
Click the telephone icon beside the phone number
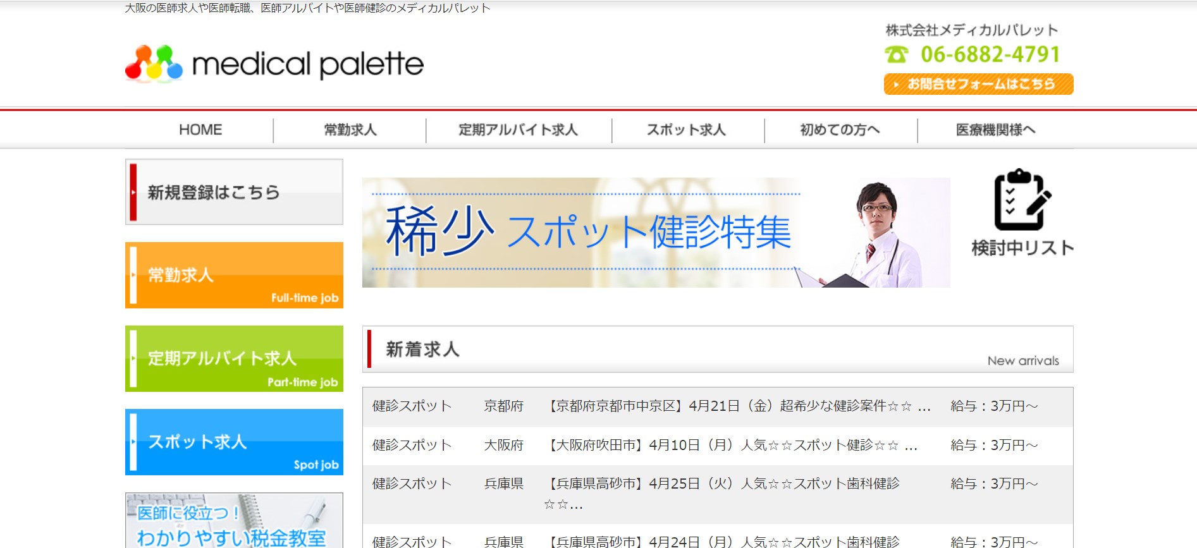pos(896,55)
